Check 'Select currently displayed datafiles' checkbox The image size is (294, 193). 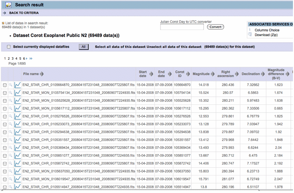pyautogui.click(x=9, y=47)
